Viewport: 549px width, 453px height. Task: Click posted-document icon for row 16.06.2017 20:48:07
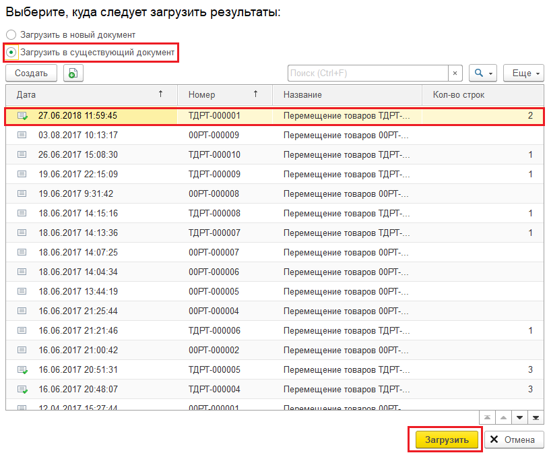pyautogui.click(x=23, y=390)
